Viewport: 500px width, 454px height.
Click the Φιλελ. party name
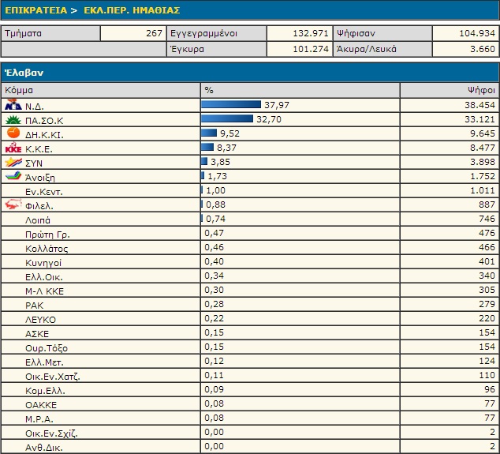click(x=39, y=206)
